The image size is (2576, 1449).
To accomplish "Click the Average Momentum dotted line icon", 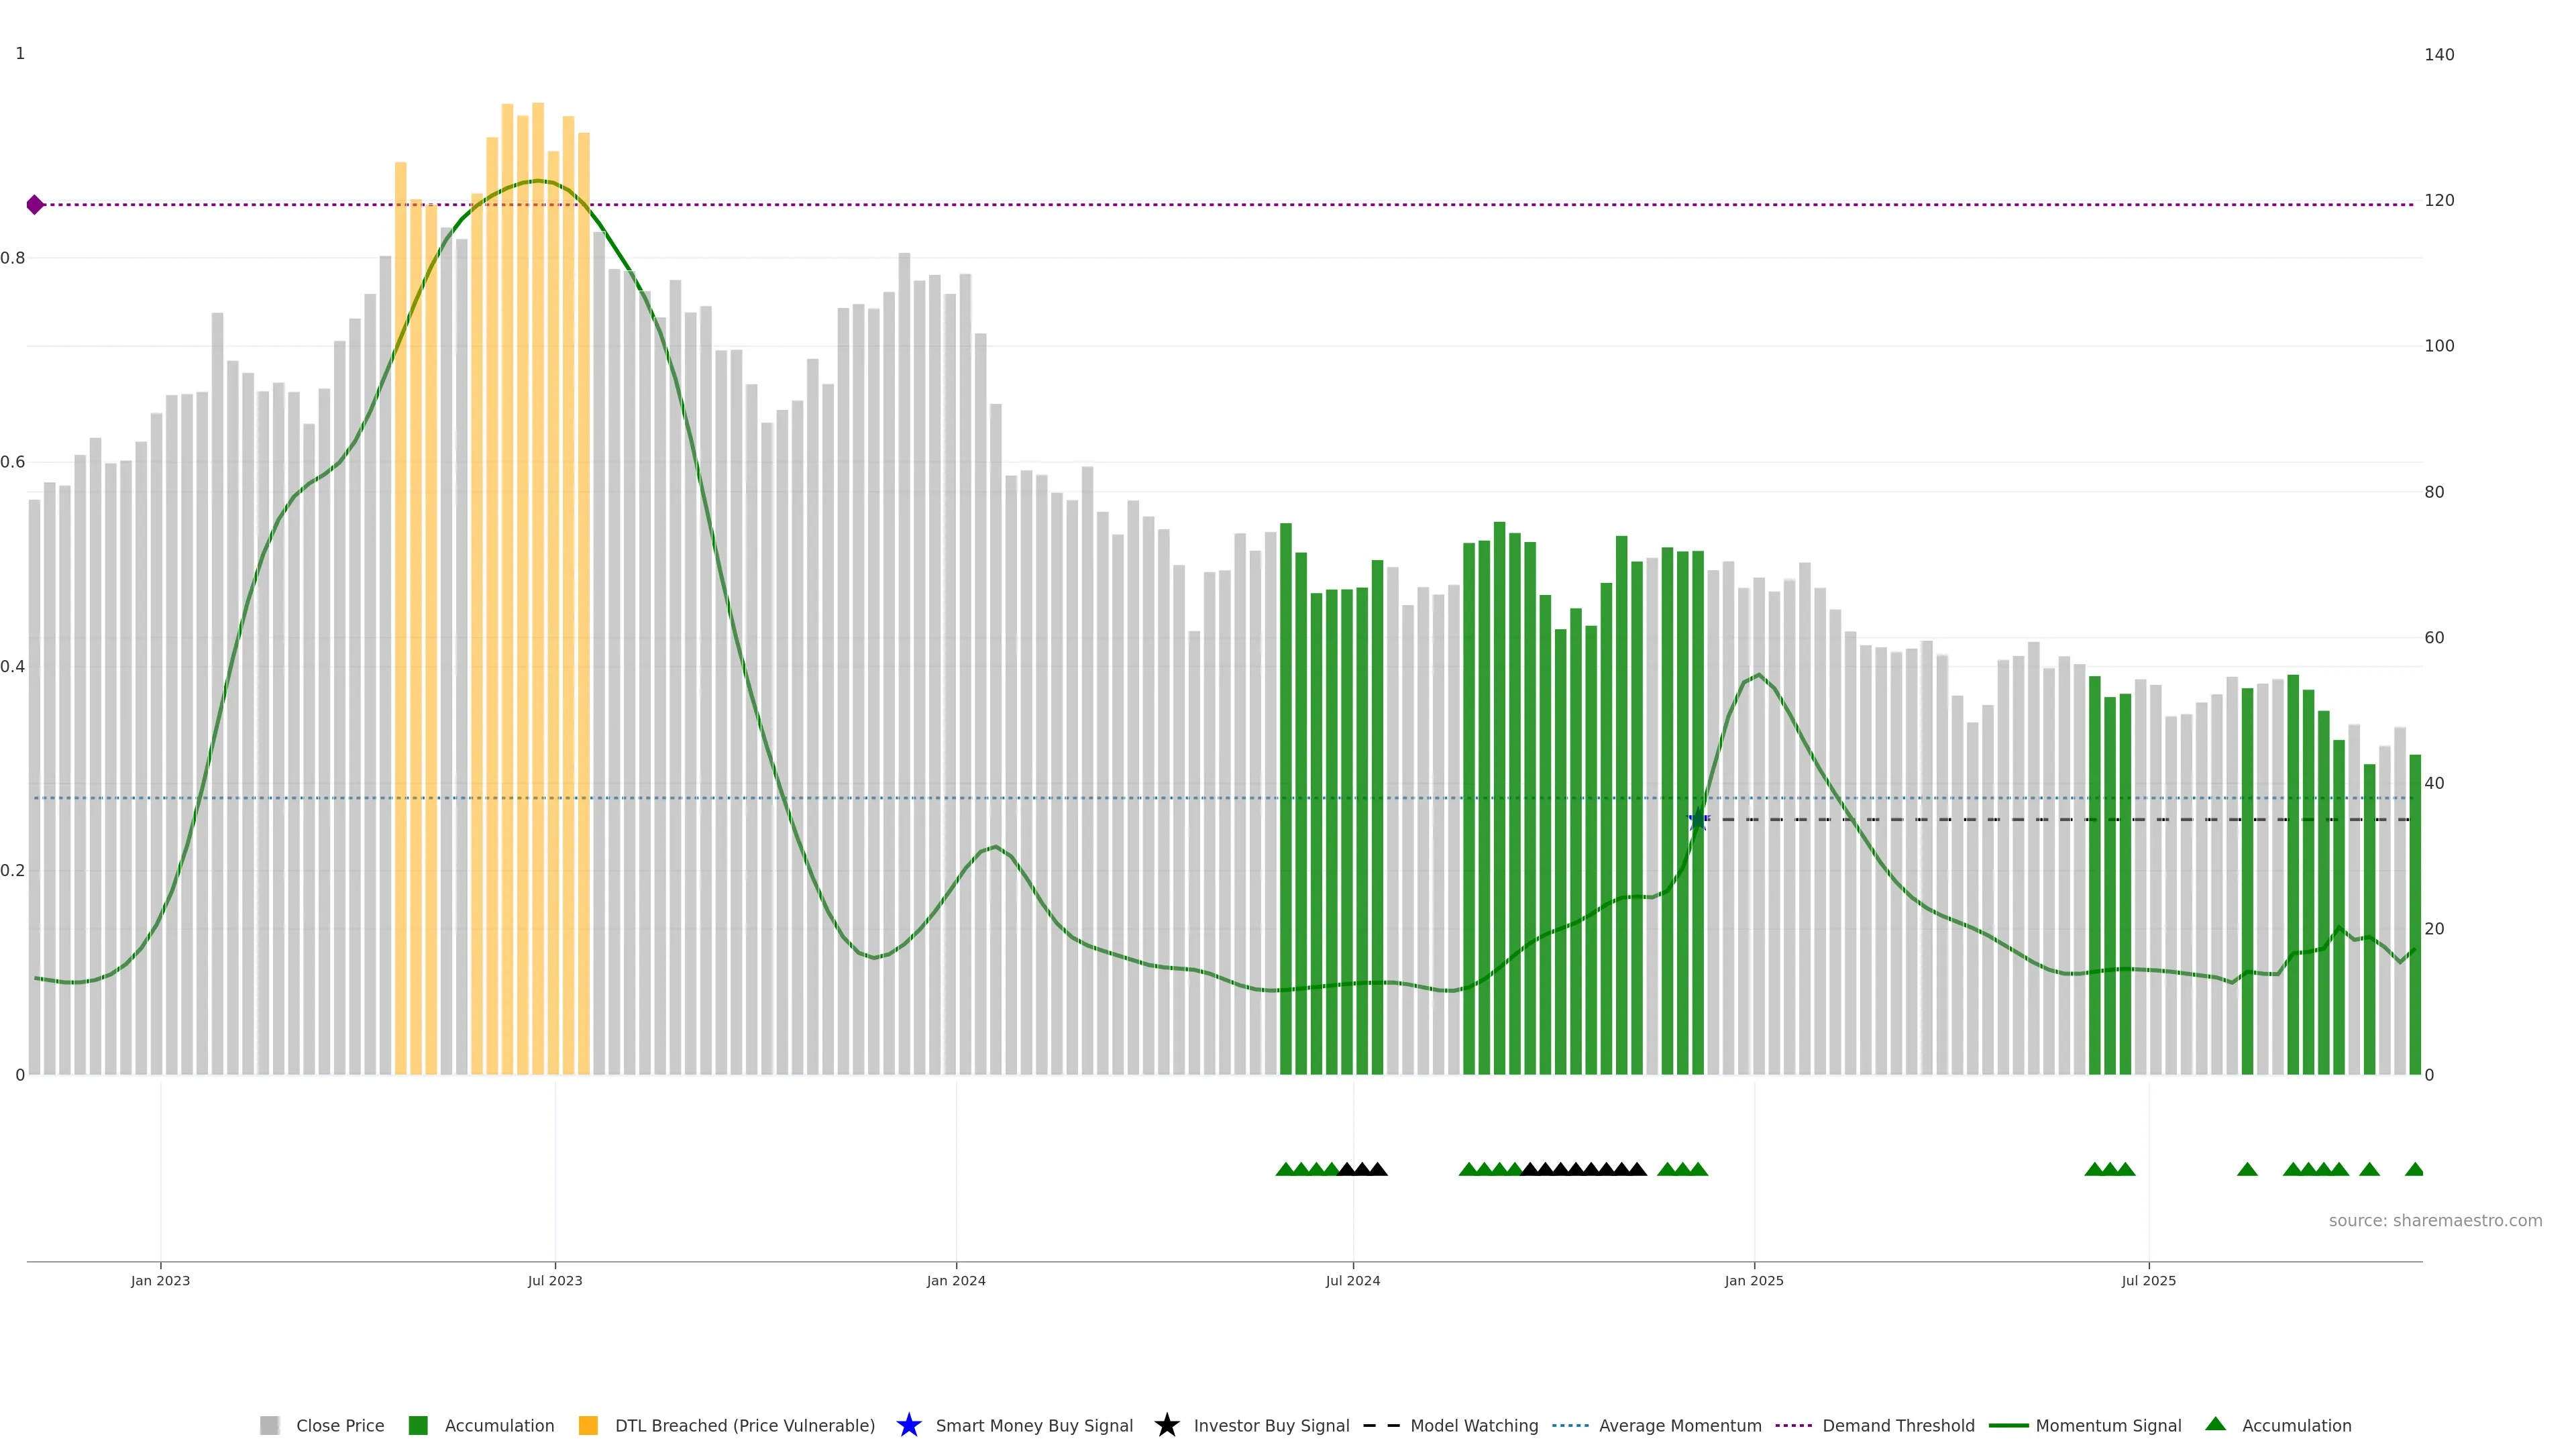I will tap(1570, 1425).
